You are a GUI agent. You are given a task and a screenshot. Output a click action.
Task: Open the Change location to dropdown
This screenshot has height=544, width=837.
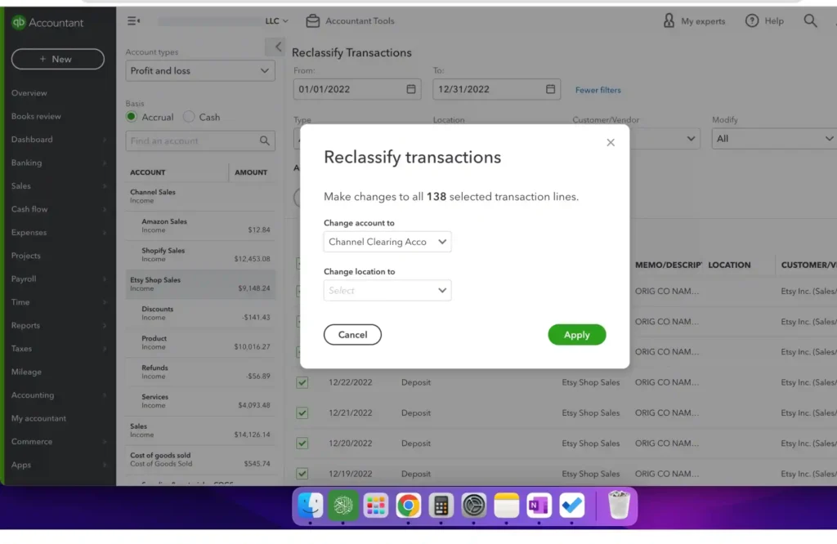(387, 290)
